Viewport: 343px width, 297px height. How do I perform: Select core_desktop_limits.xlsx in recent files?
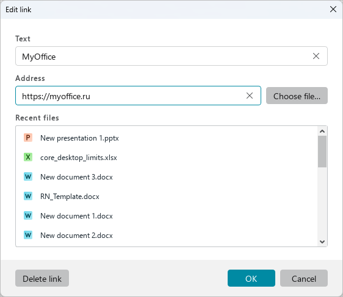(x=167, y=157)
